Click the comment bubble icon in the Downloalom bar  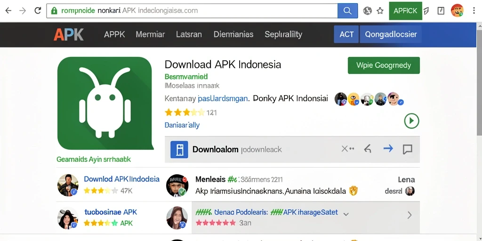[x=407, y=149]
